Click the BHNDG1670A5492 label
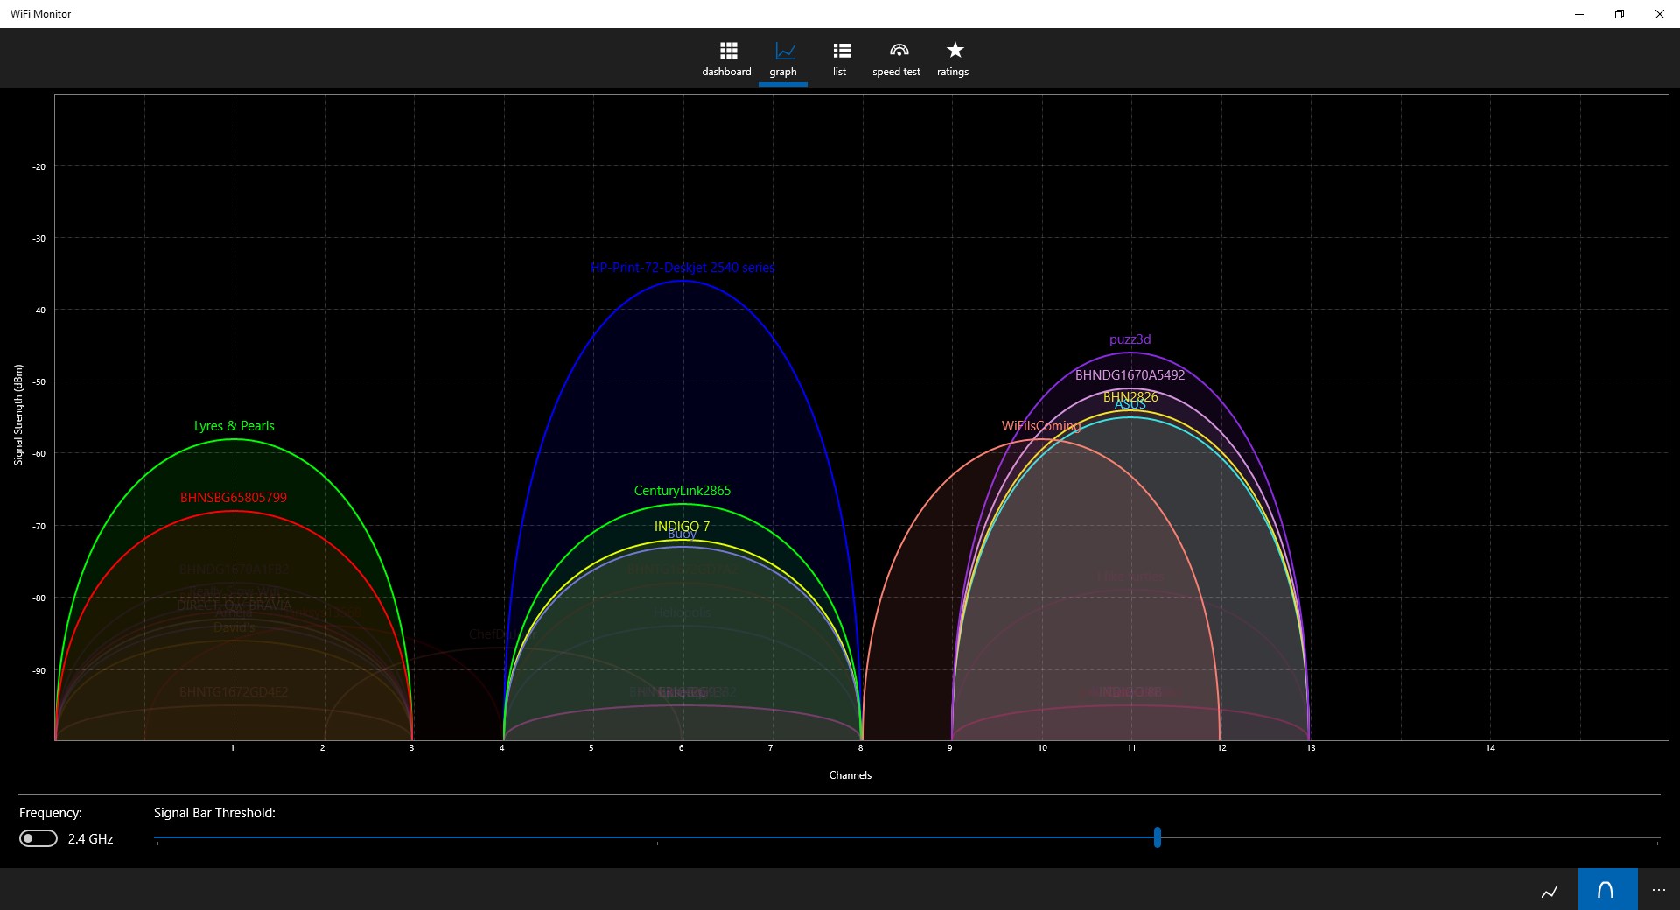This screenshot has height=910, width=1680. (x=1130, y=374)
